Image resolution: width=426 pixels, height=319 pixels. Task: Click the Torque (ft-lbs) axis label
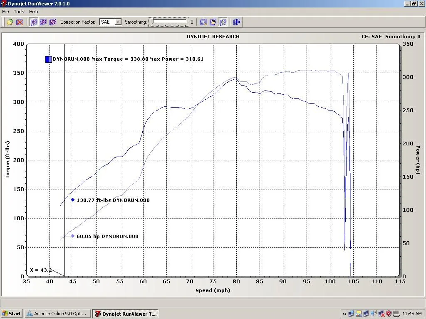(7, 160)
